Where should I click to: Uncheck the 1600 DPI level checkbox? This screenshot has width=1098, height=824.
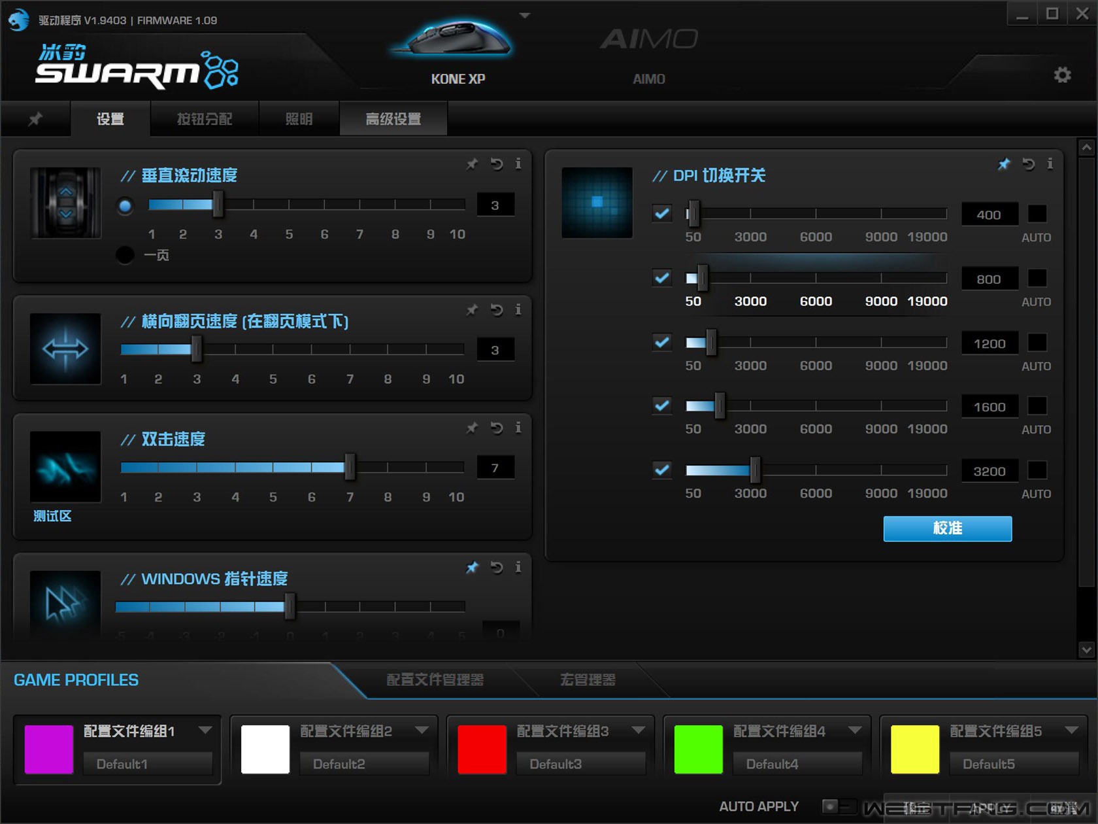(662, 405)
